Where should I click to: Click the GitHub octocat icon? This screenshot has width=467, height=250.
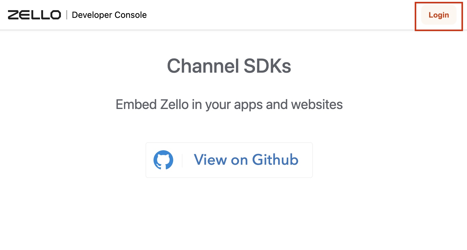click(163, 160)
